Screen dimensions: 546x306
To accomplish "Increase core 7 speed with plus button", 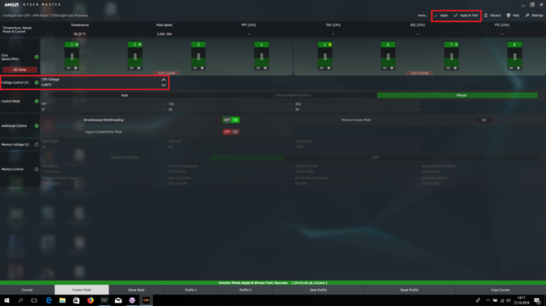I will tap(455, 68).
